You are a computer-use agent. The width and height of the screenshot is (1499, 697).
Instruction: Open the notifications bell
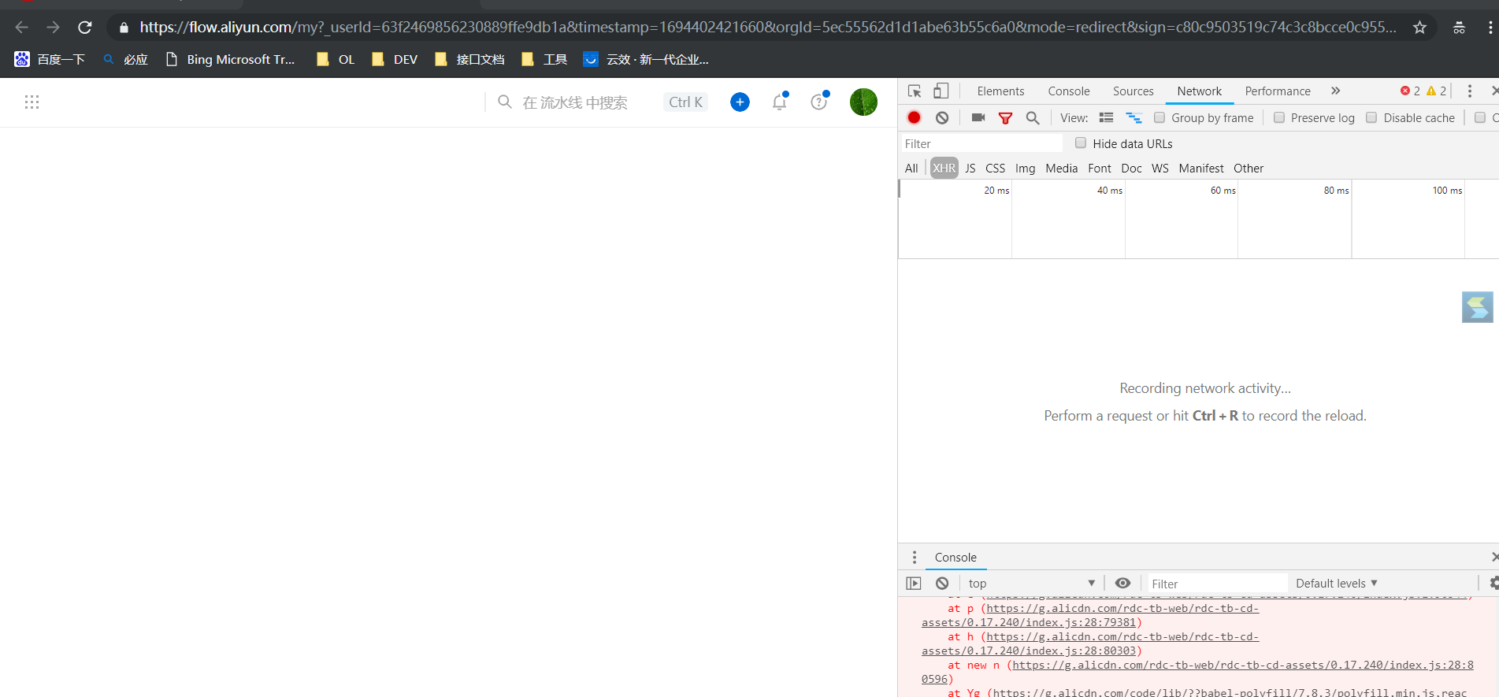(780, 102)
